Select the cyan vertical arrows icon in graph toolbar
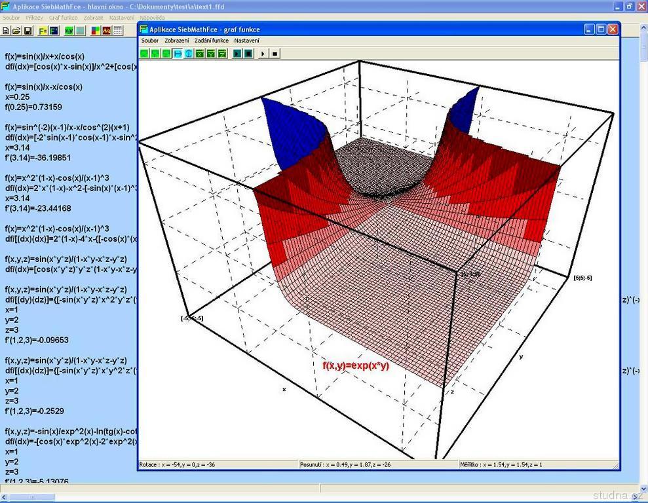The width and height of the screenshot is (648, 503). click(x=189, y=54)
